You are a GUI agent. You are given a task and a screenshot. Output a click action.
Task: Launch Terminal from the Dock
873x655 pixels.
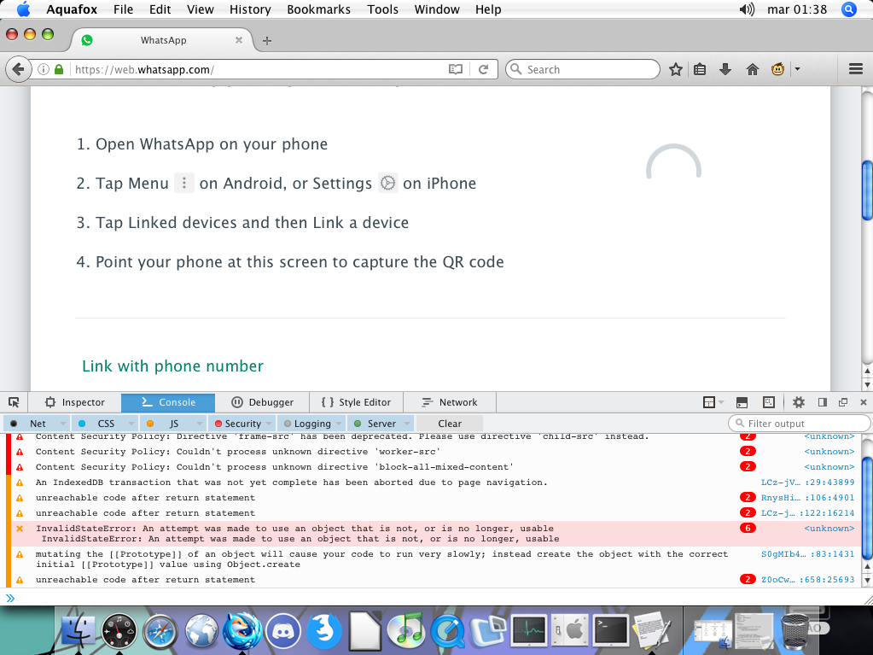point(611,631)
